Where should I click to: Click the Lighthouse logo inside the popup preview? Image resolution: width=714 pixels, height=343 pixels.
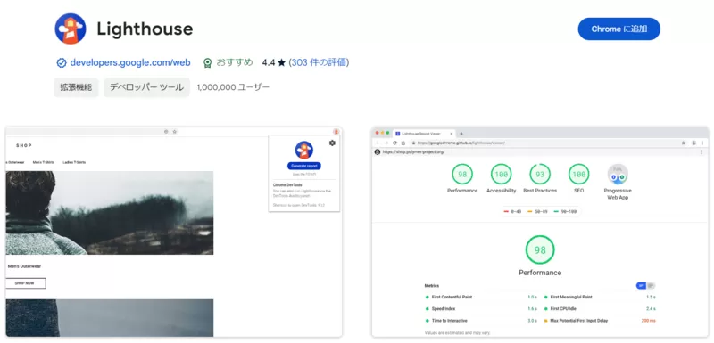[303, 150]
